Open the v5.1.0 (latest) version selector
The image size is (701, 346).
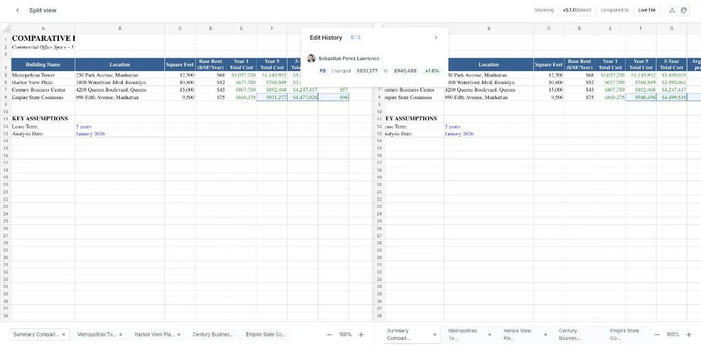(x=576, y=10)
